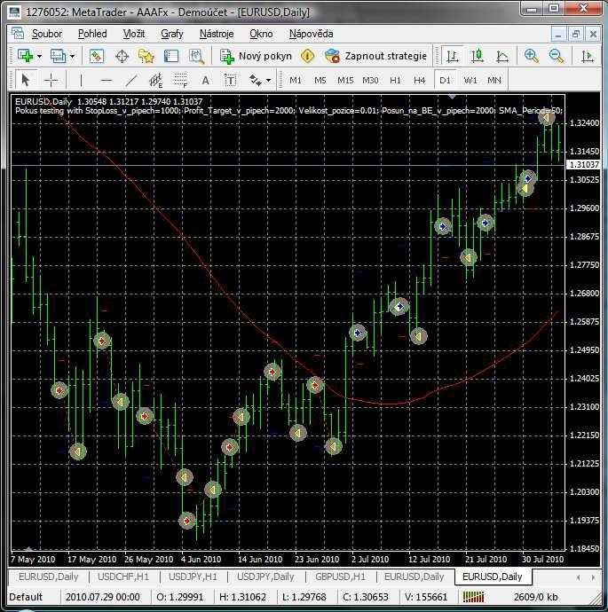
Task: Open the Pohled menu
Action: 92,34
